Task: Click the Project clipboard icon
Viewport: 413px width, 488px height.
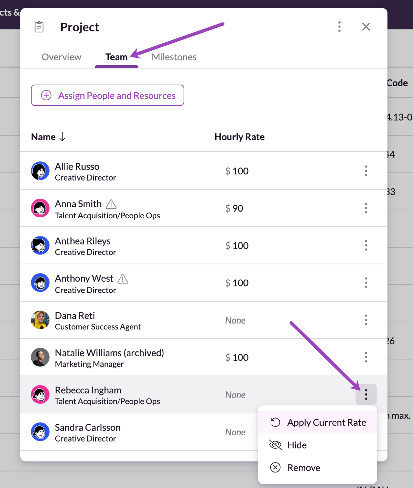Action: (39, 27)
